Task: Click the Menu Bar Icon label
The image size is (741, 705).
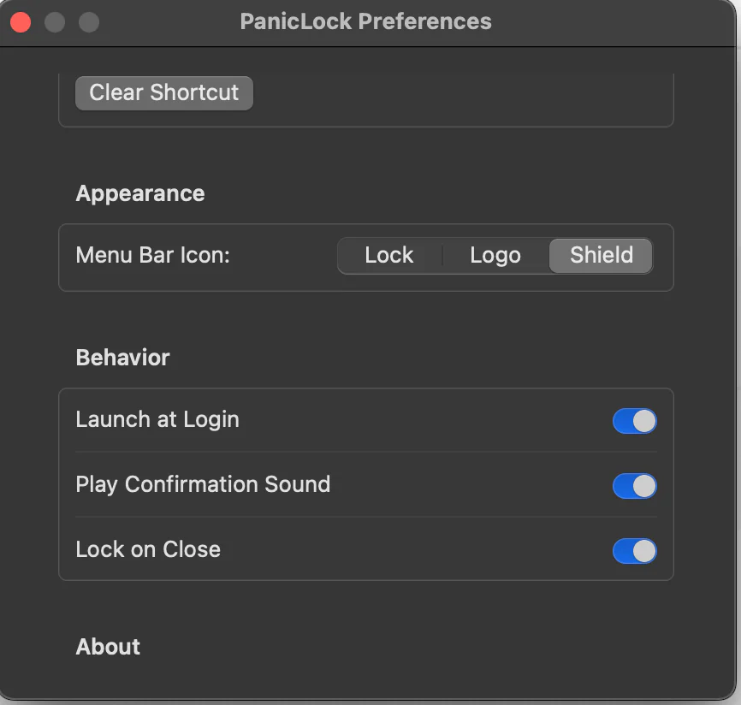Action: [x=152, y=255]
